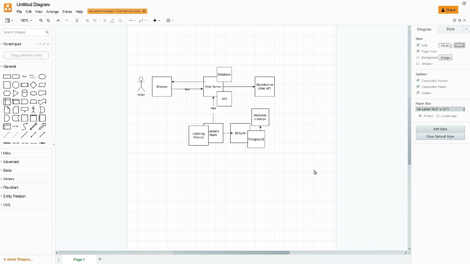The height and width of the screenshot is (264, 470).
Task: Switch to the Style tab
Action: pyautogui.click(x=451, y=29)
